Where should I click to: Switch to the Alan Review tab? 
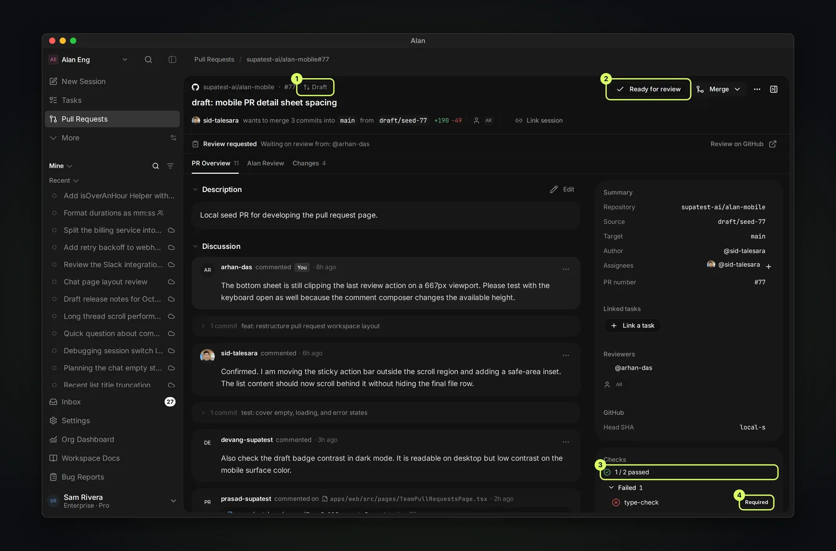pos(265,163)
